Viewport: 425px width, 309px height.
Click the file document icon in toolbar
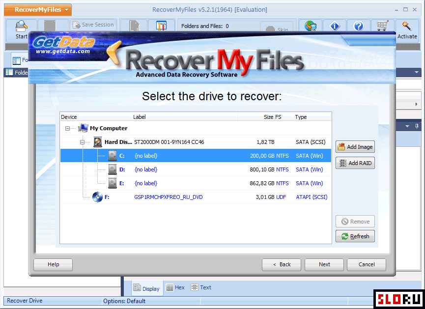click(x=134, y=26)
